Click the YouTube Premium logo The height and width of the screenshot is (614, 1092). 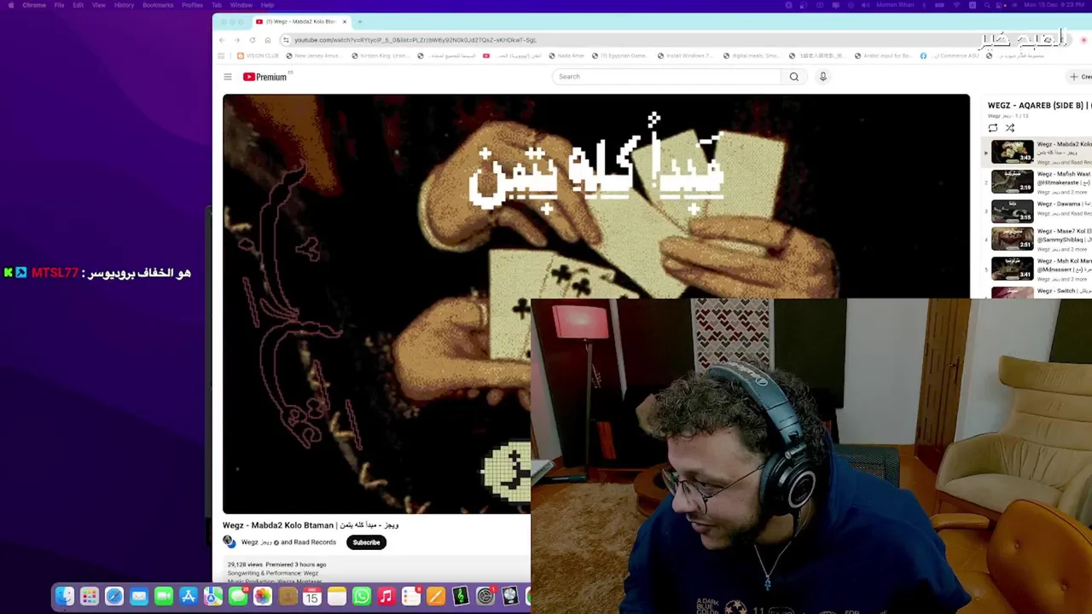coord(265,77)
